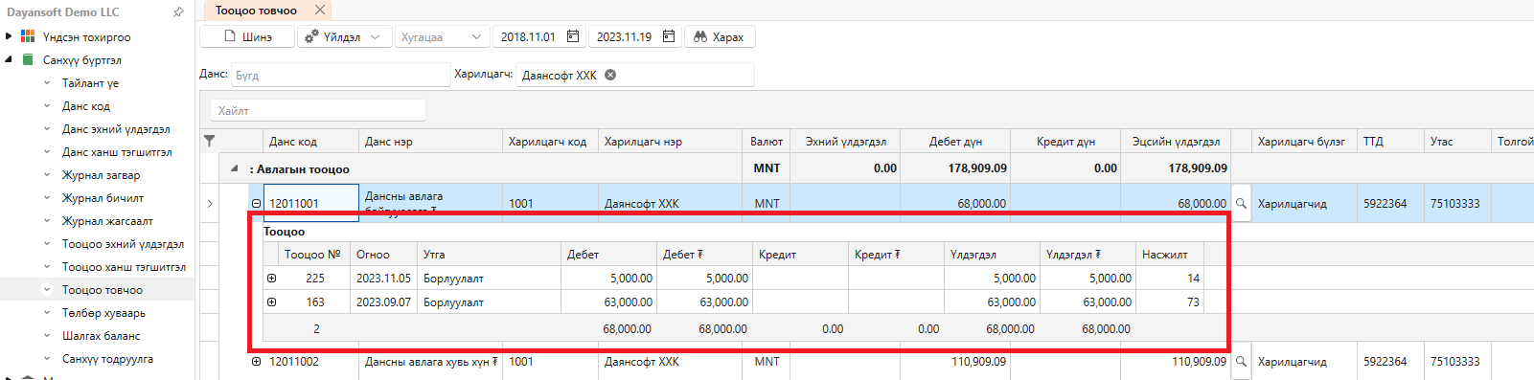This screenshot has height=380, width=1534.
Task: Open Журнал бичилт menu item
Action: click(x=103, y=198)
